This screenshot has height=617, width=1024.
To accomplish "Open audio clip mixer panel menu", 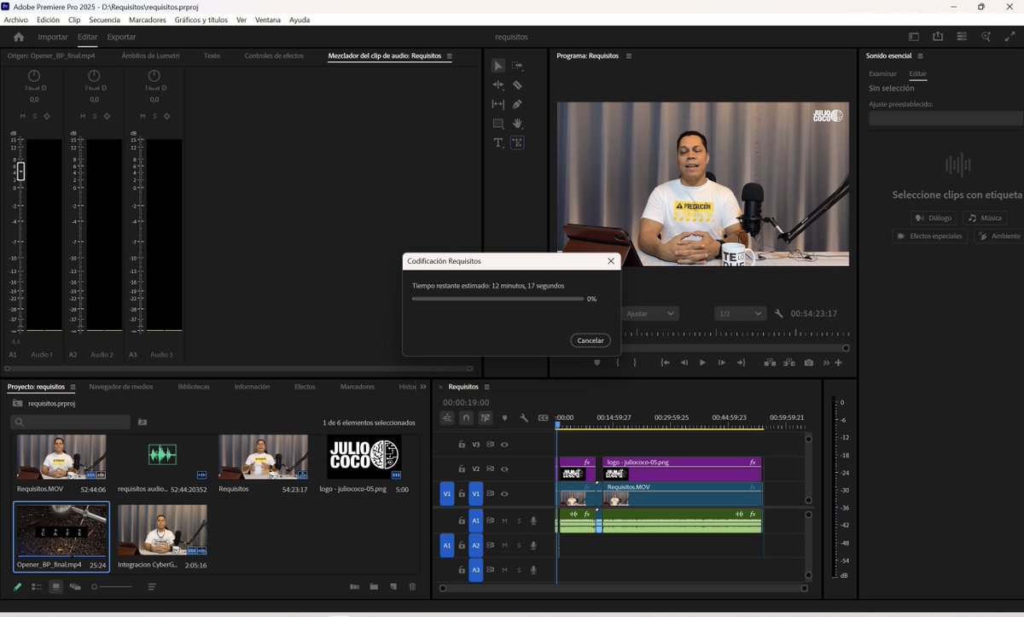I will pos(450,55).
